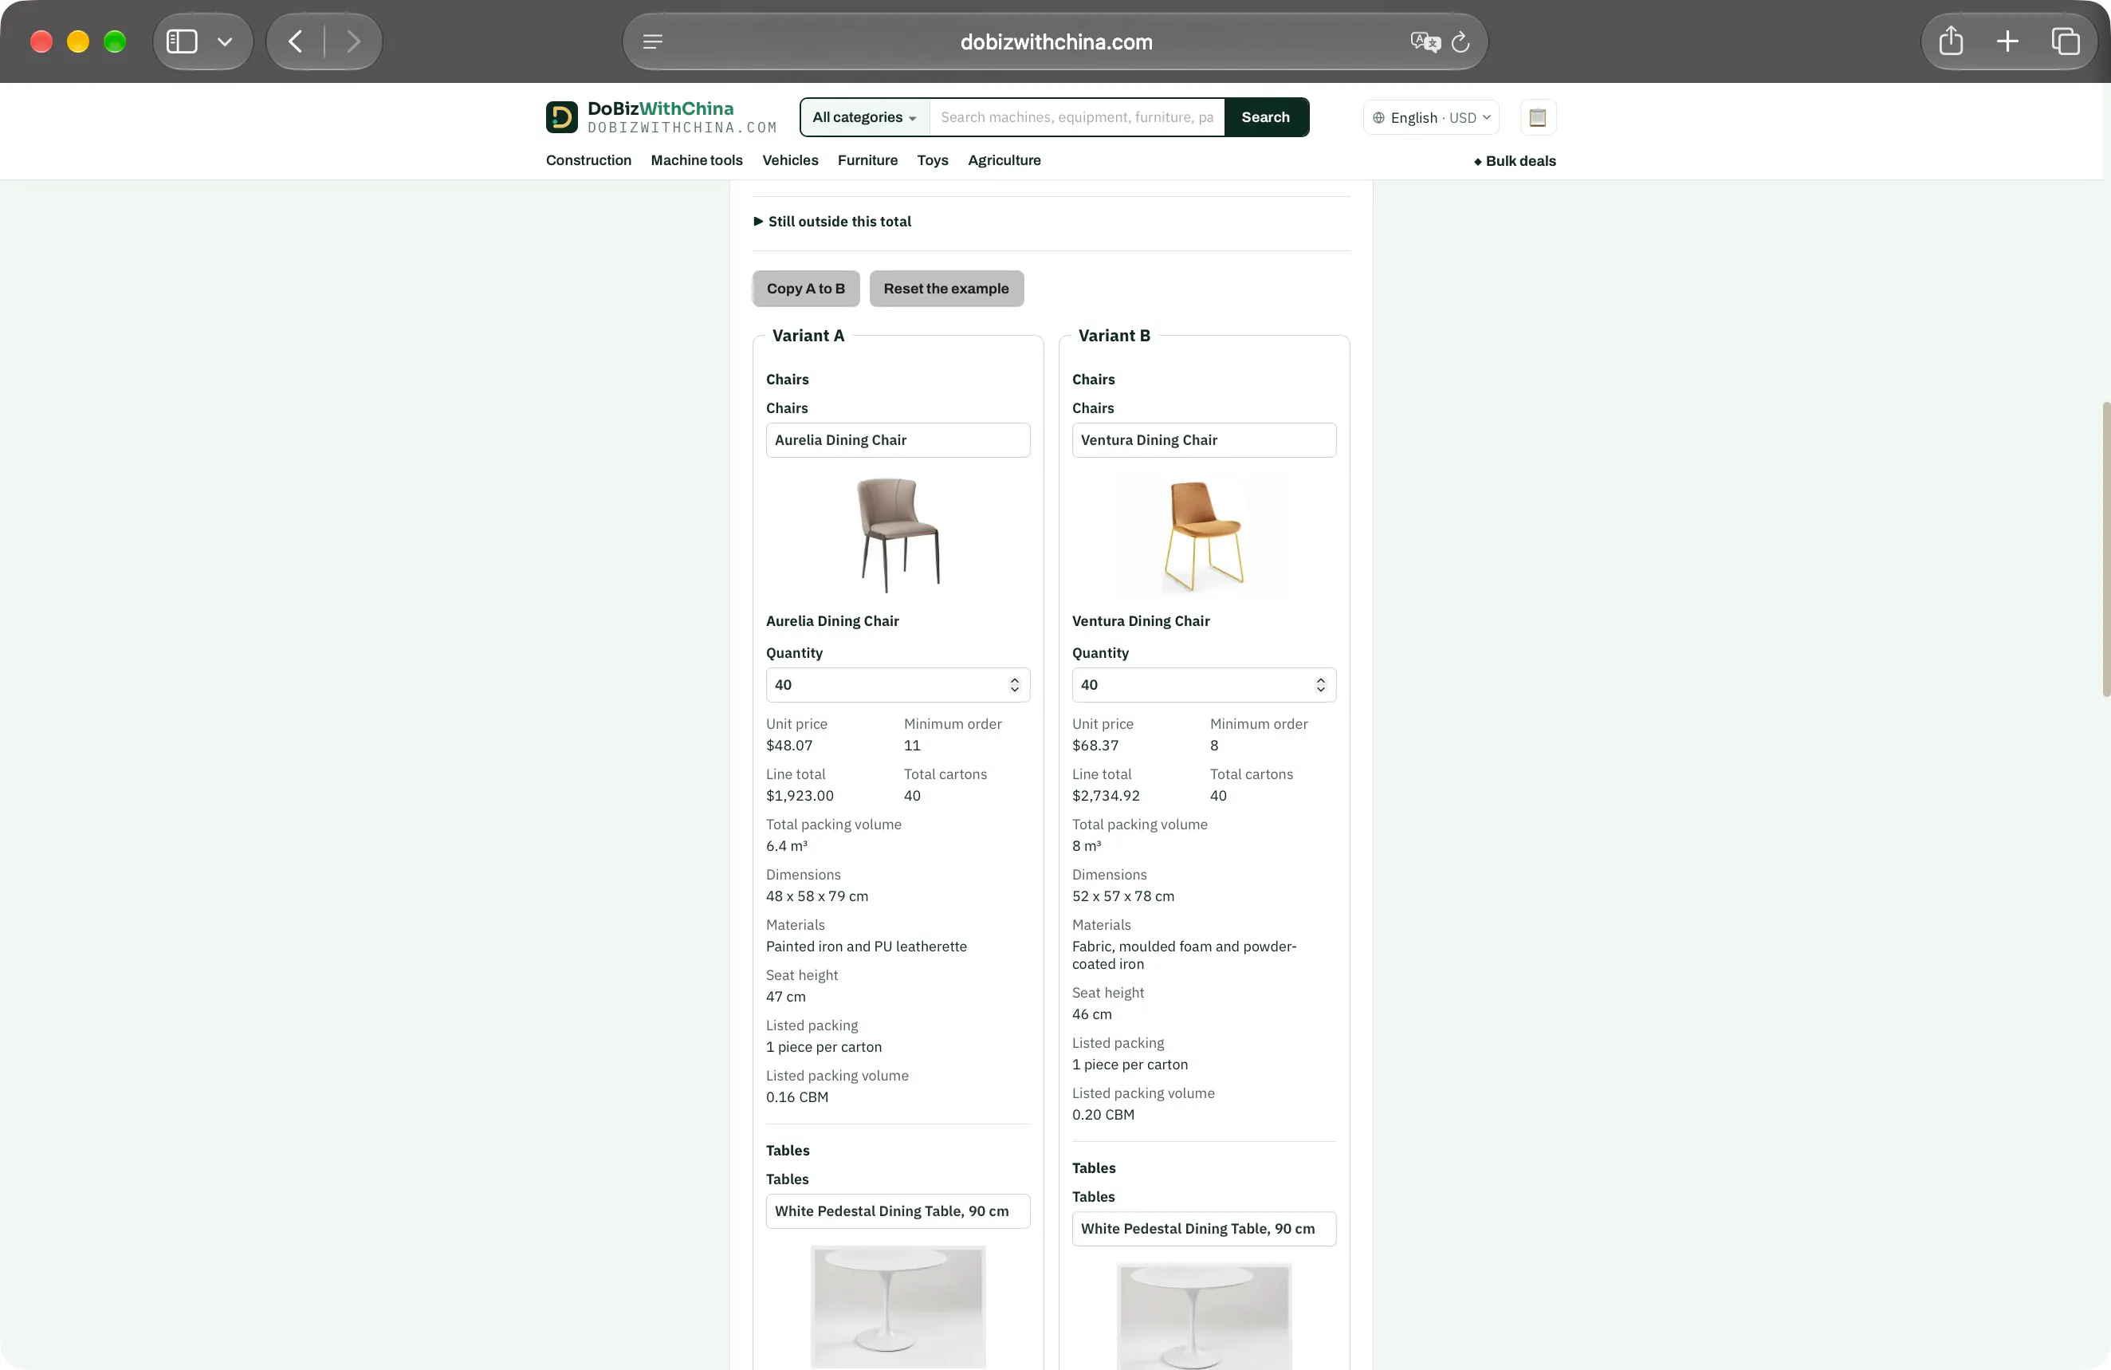Click the Ventura Dining Chair product image
This screenshot has width=2111, height=1370.
[1204, 535]
